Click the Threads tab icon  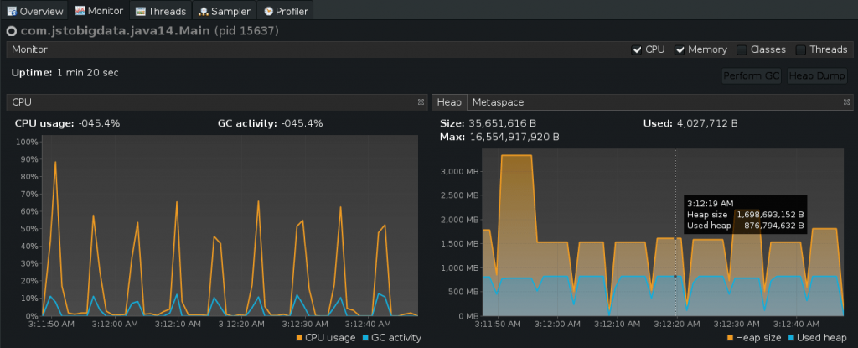click(x=141, y=11)
